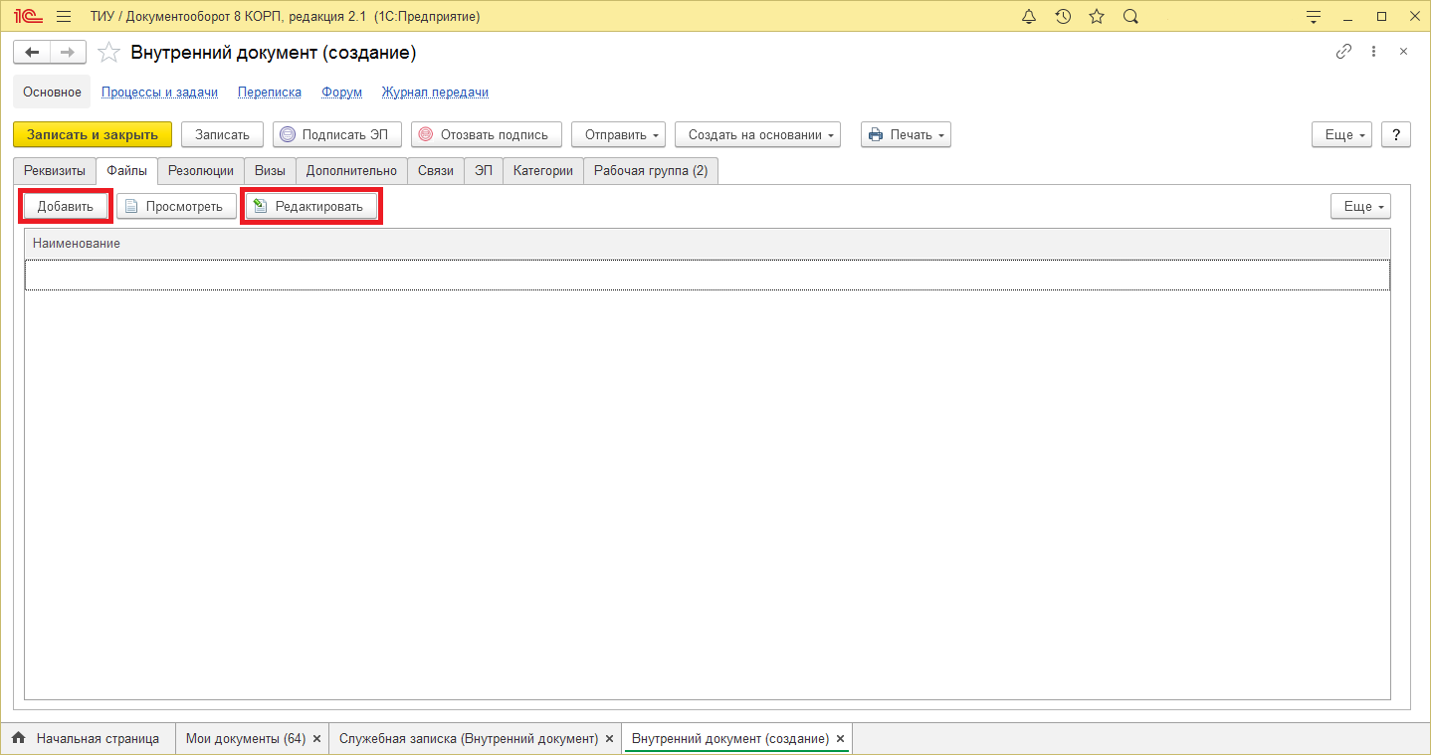Switch to Мои документы (64) window tab
Image resolution: width=1431 pixels, height=755 pixels.
click(x=245, y=739)
